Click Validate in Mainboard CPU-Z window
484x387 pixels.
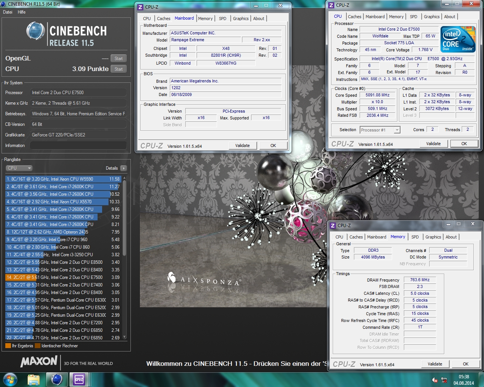242,146
